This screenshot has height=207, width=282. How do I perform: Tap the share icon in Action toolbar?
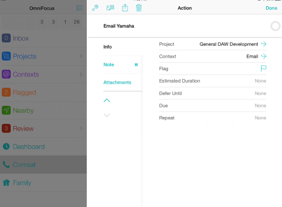click(x=125, y=8)
